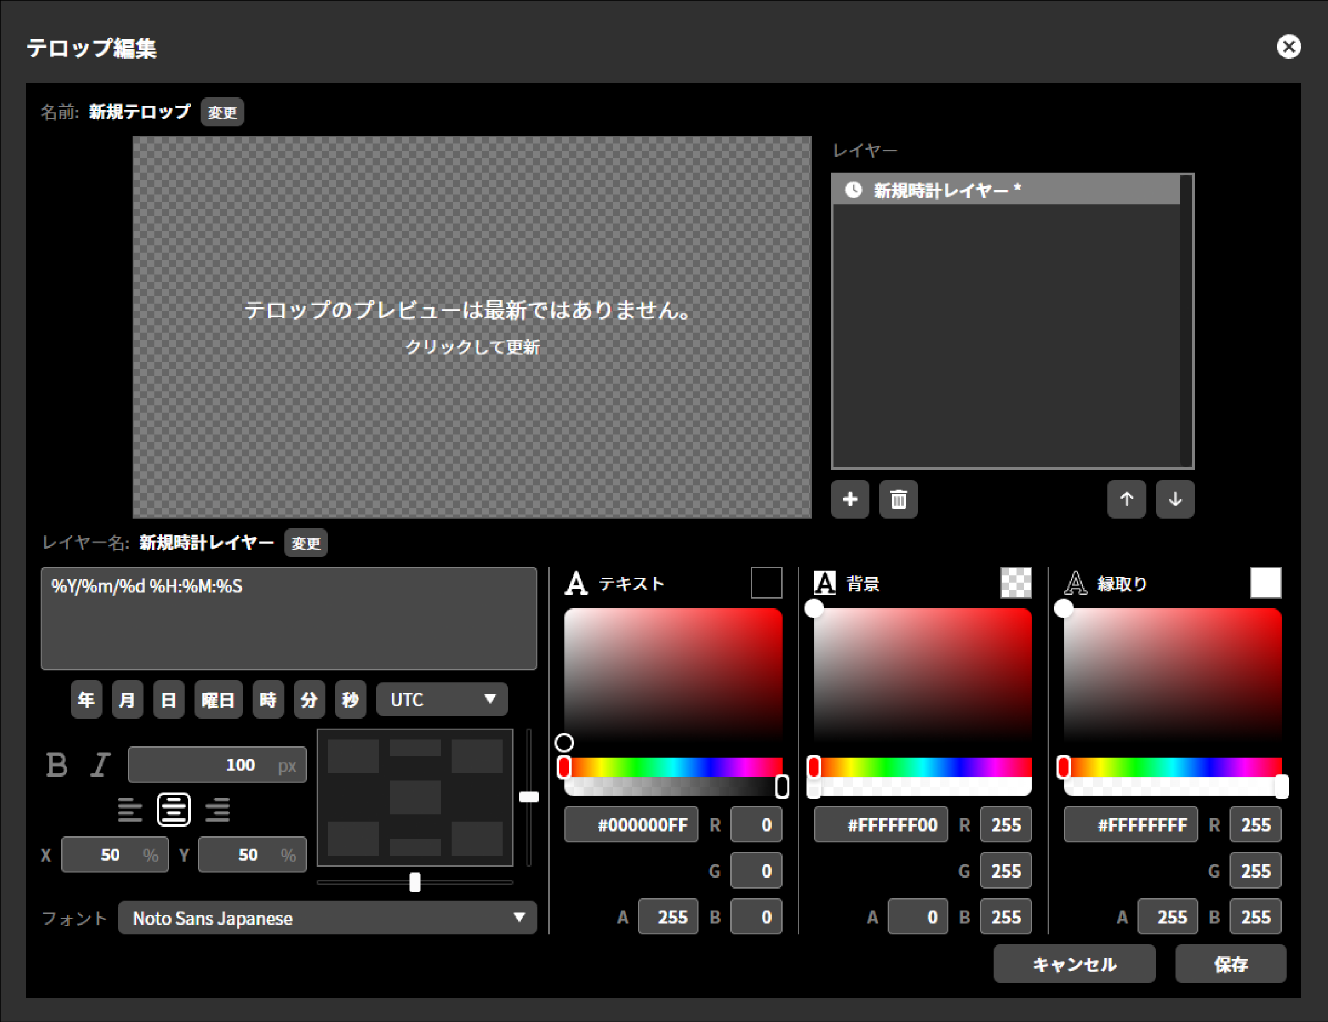This screenshot has width=1328, height=1022.
Task: Toggle italic text with the I icon
Action: (99, 764)
